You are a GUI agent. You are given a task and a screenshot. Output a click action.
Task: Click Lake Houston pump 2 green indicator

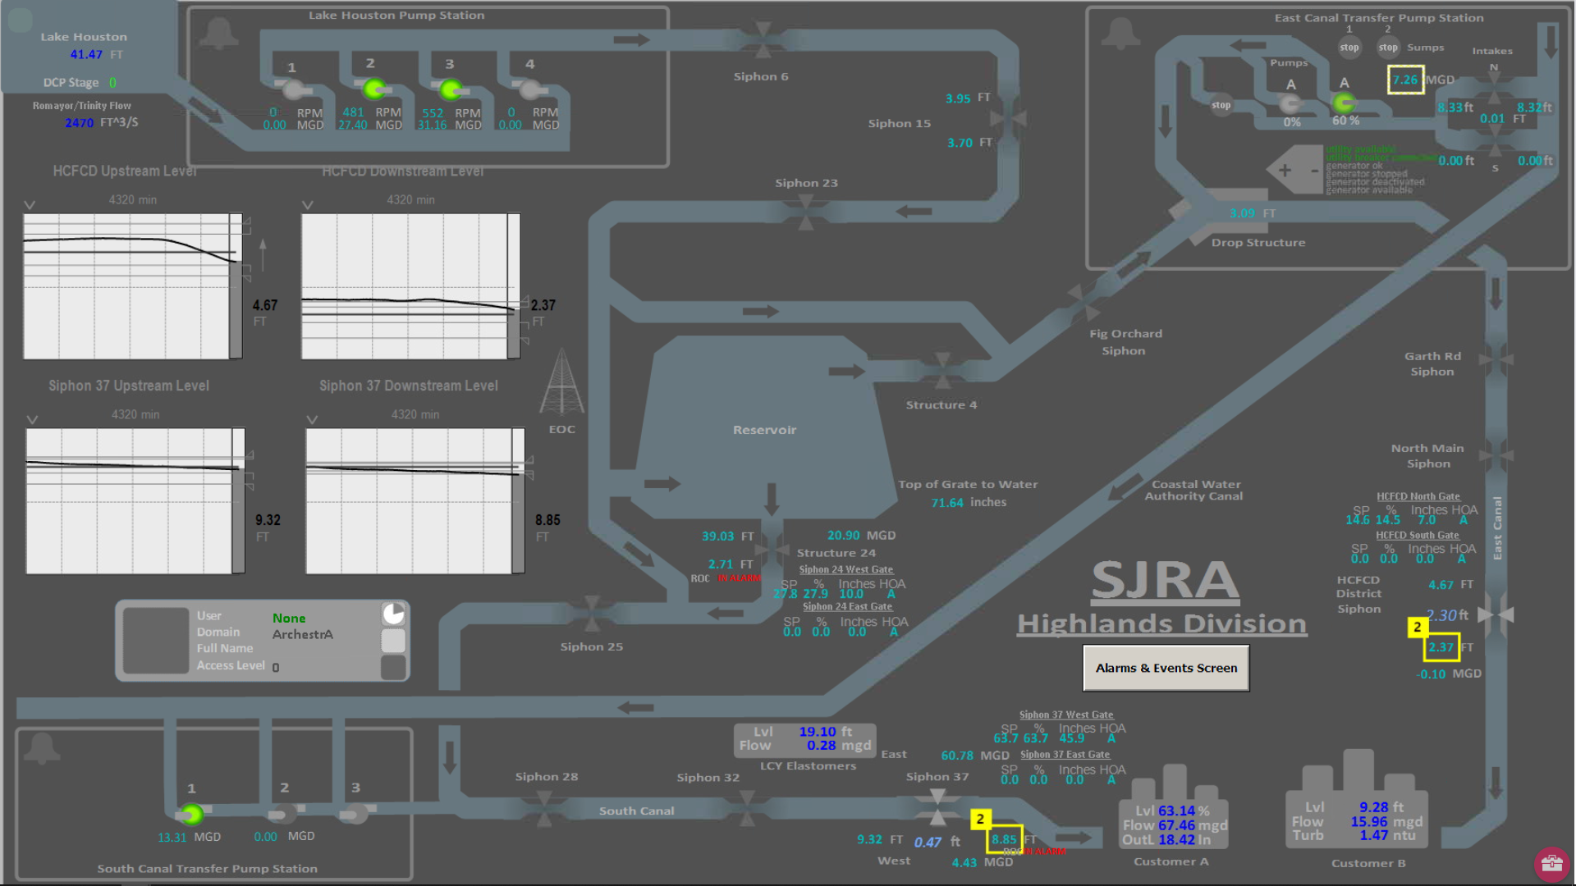(373, 88)
